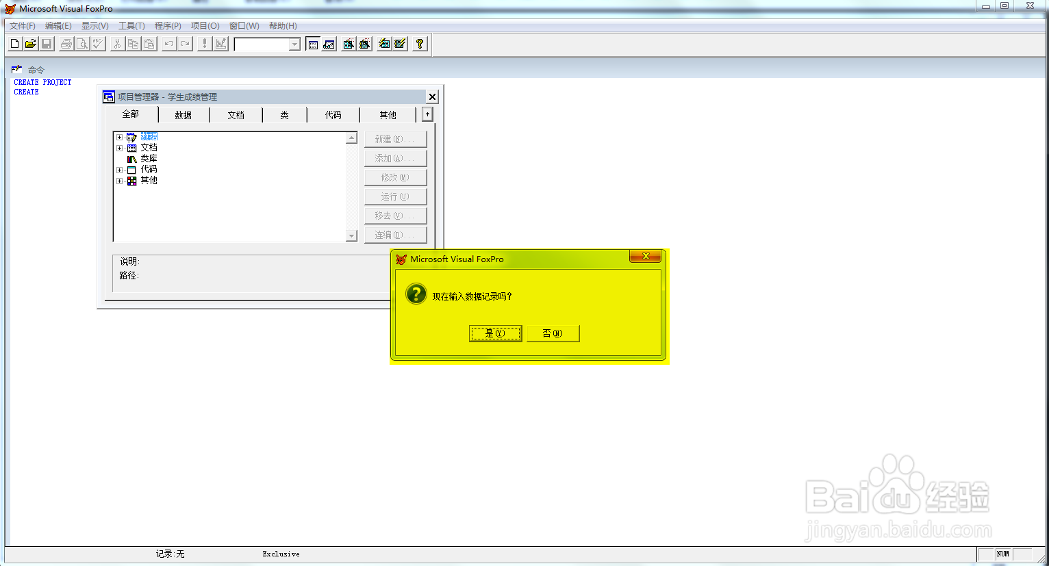Open the 窗口(W) menu

244,26
